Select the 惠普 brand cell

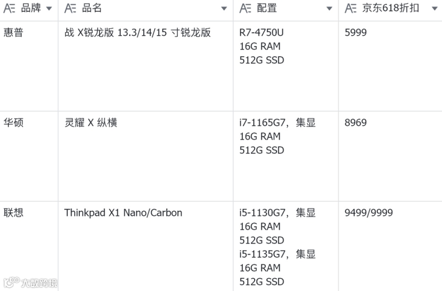pos(14,33)
